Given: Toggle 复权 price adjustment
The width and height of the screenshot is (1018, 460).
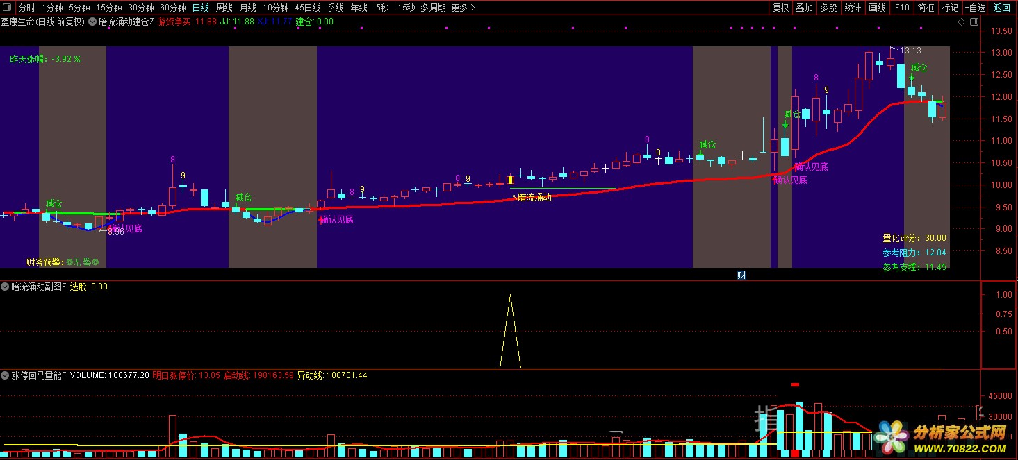Looking at the screenshot, I should click(x=780, y=8).
